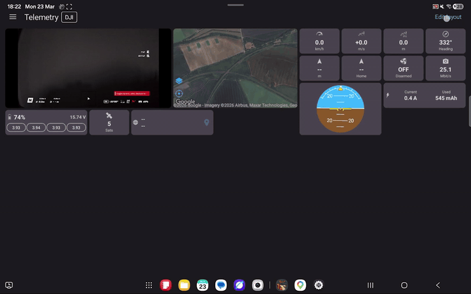
Task: Open the Google Maps taskbar app
Action: coord(300,285)
